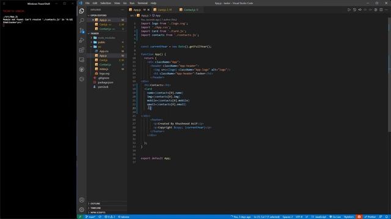Viewport: 391px width, 219px height.
Task: Open errors and warnings count in status bar
Action: click(x=110, y=217)
